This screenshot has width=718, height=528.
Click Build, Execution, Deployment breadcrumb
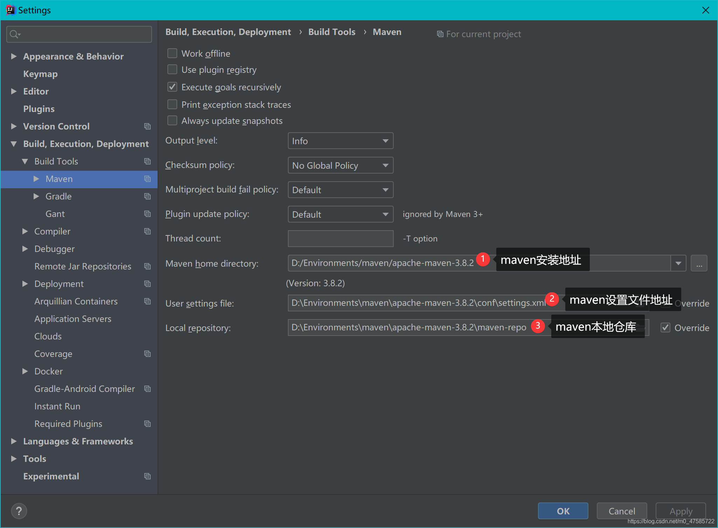click(x=228, y=32)
